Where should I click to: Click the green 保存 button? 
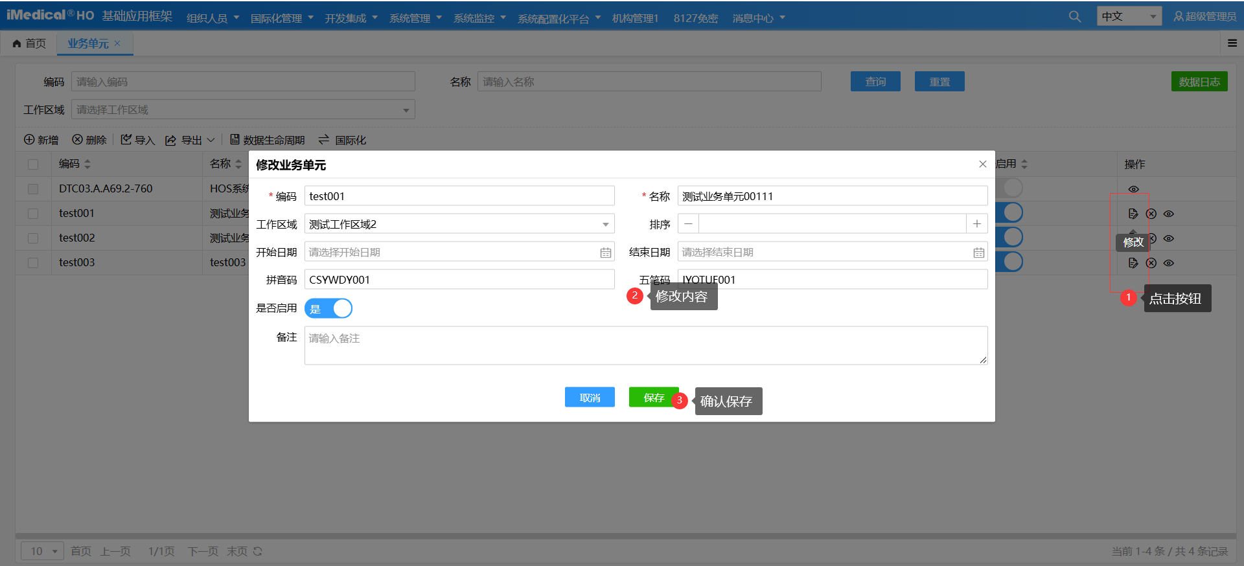pos(653,398)
